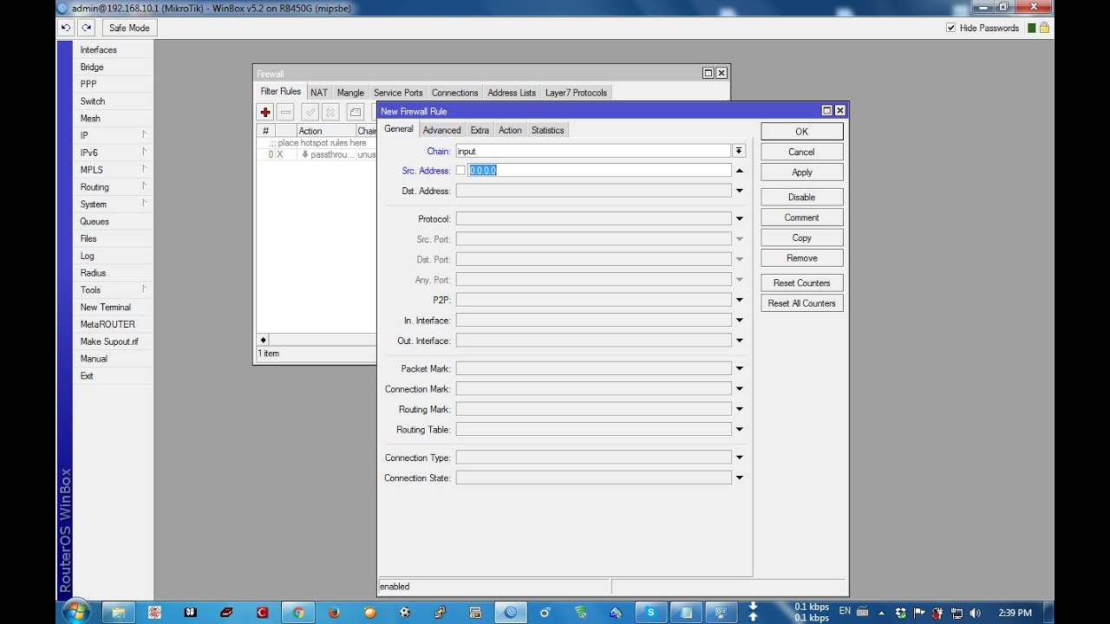Click the Apply button
The width and height of the screenshot is (1110, 624).
point(802,172)
